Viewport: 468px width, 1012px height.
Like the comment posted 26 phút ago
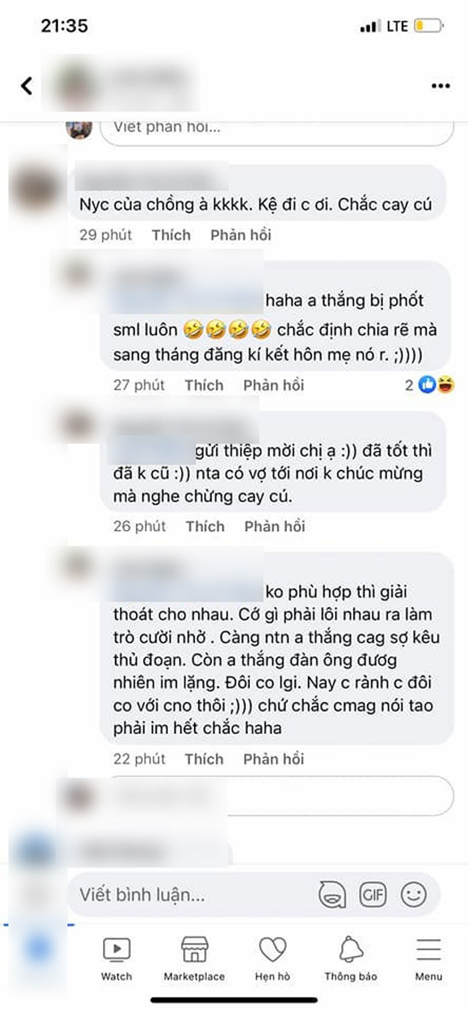(205, 526)
